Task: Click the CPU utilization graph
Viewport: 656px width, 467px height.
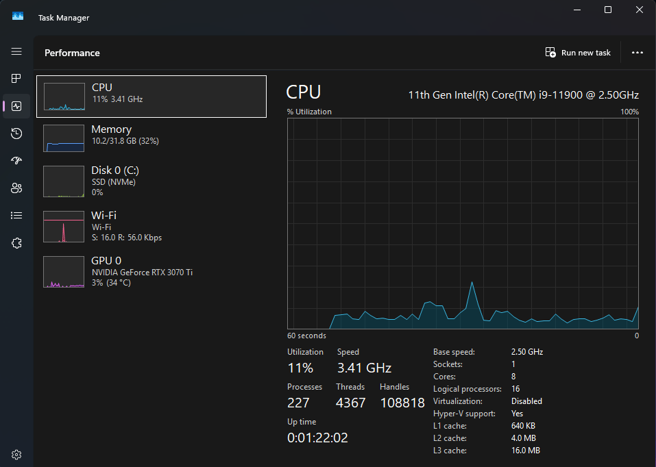Action: click(x=463, y=224)
